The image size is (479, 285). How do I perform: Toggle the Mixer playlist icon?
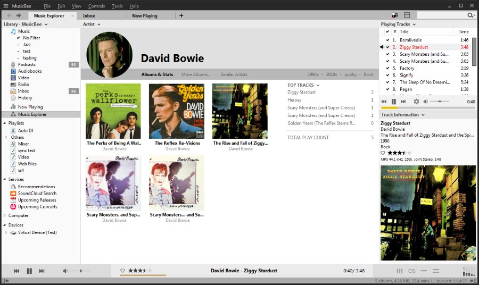tap(13, 144)
